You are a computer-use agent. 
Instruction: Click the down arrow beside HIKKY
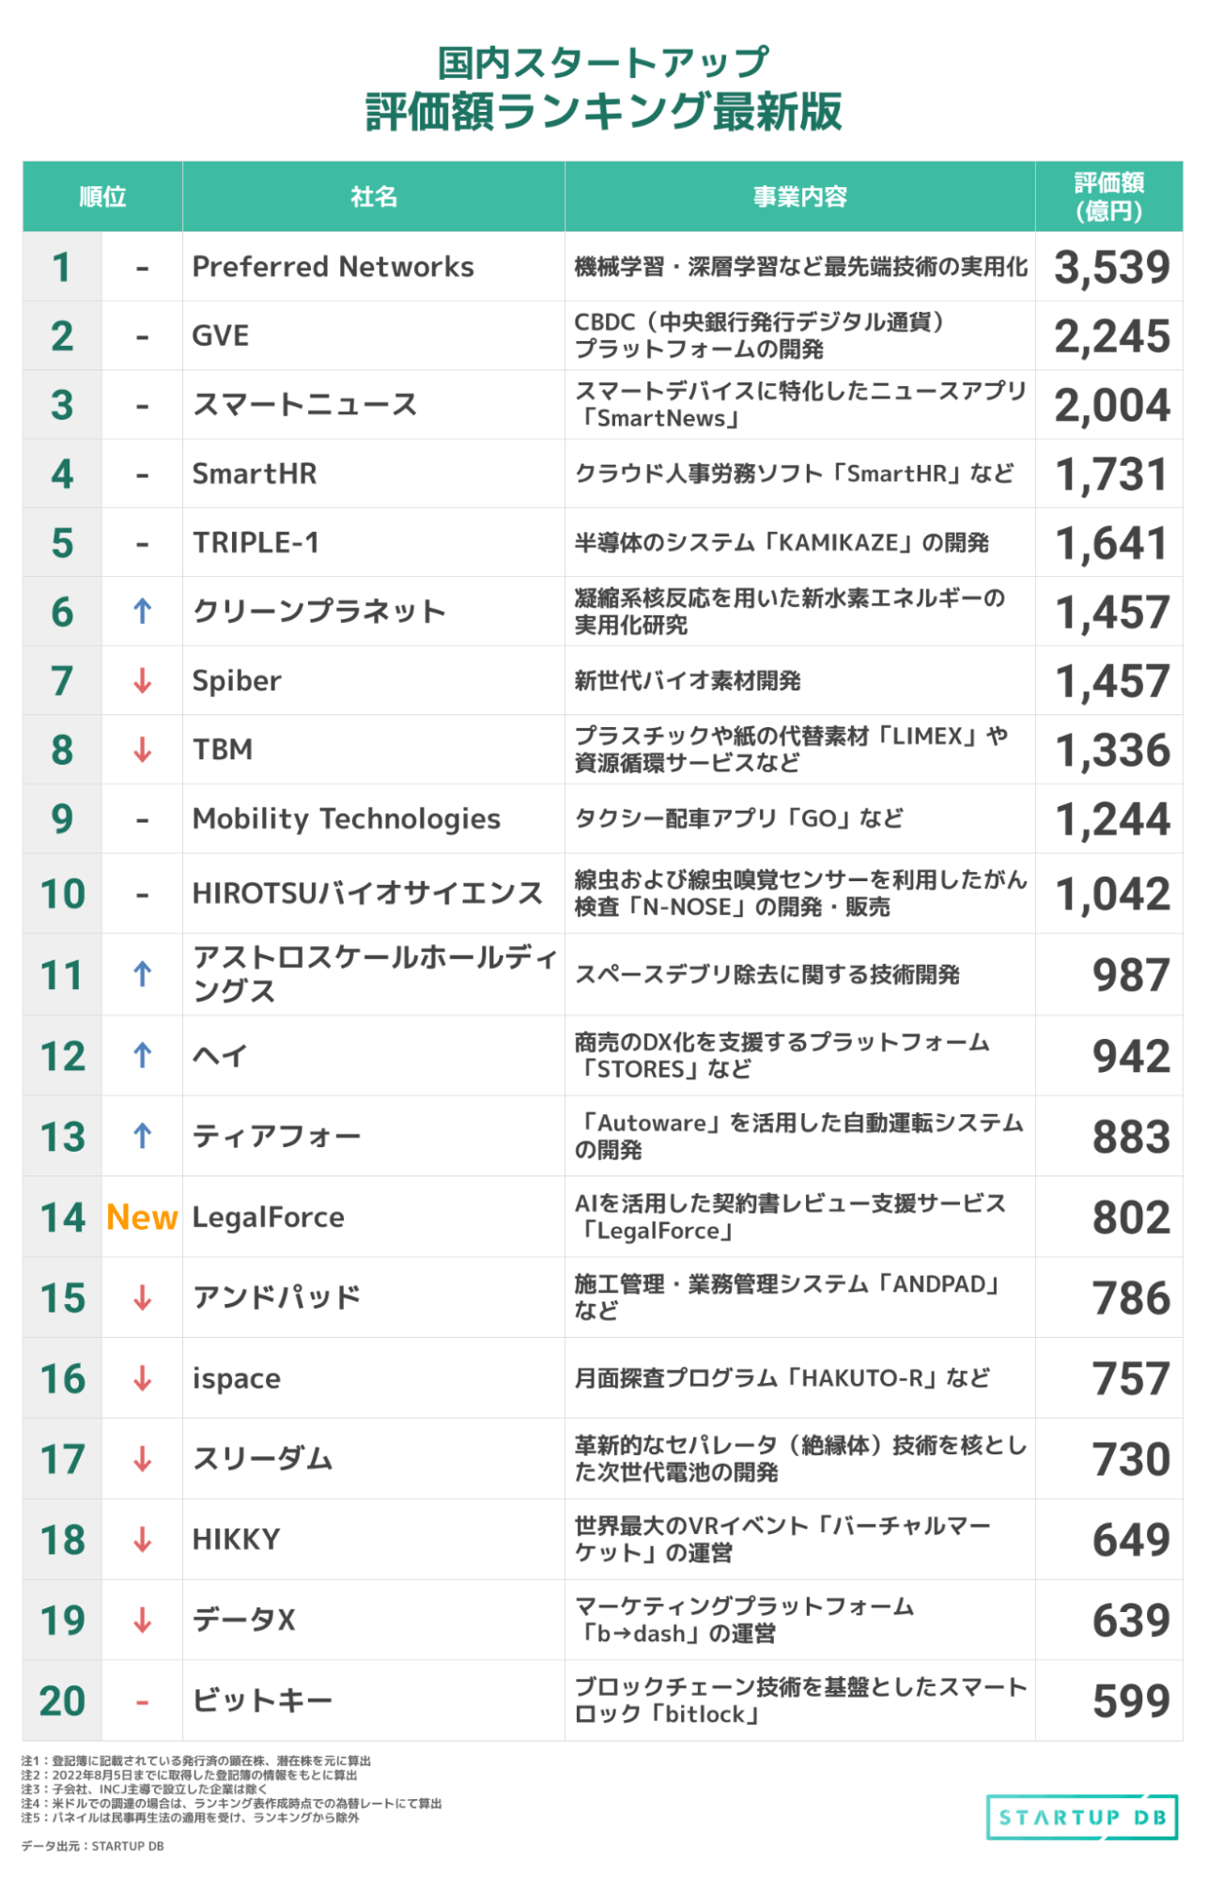(142, 1540)
